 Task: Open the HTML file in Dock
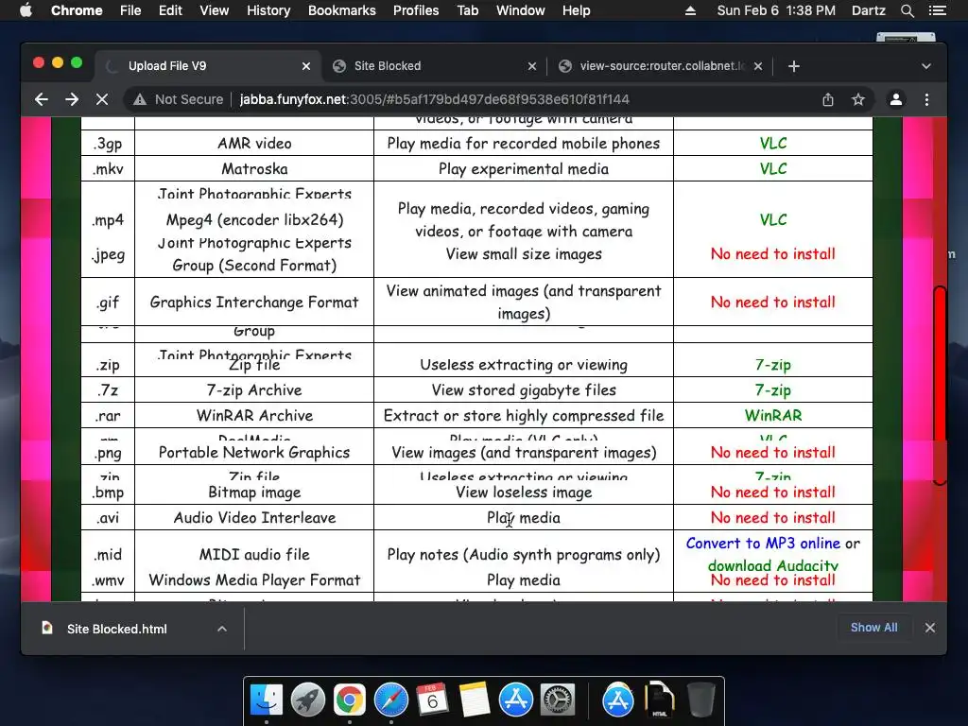point(659,700)
